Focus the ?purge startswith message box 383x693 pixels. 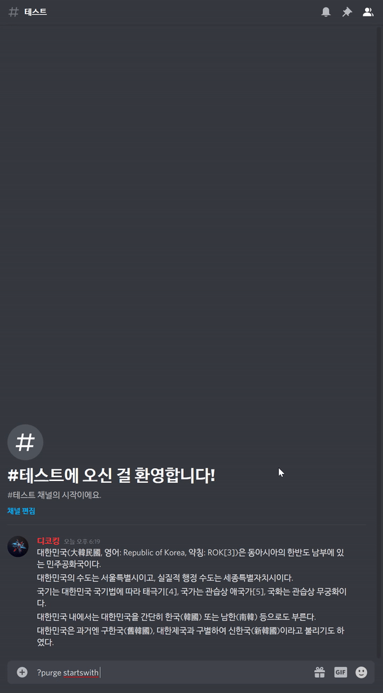(172, 672)
